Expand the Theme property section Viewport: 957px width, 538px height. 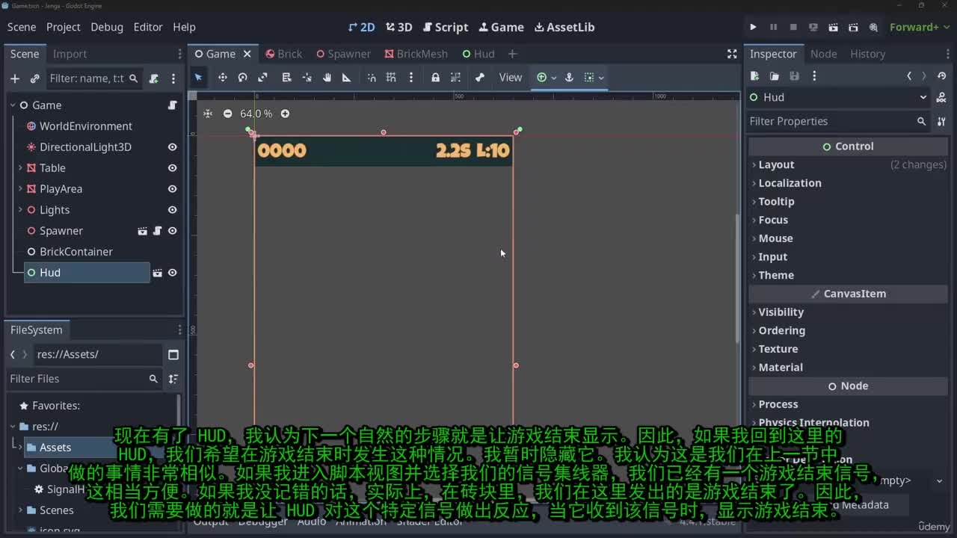tap(849, 275)
